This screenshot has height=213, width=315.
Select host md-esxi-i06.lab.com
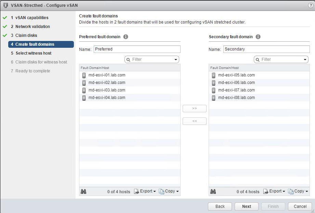click(x=259, y=83)
